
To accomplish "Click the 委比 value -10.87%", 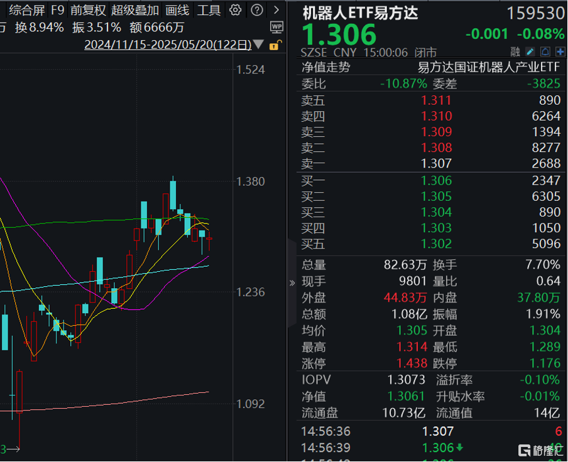I will (403, 84).
